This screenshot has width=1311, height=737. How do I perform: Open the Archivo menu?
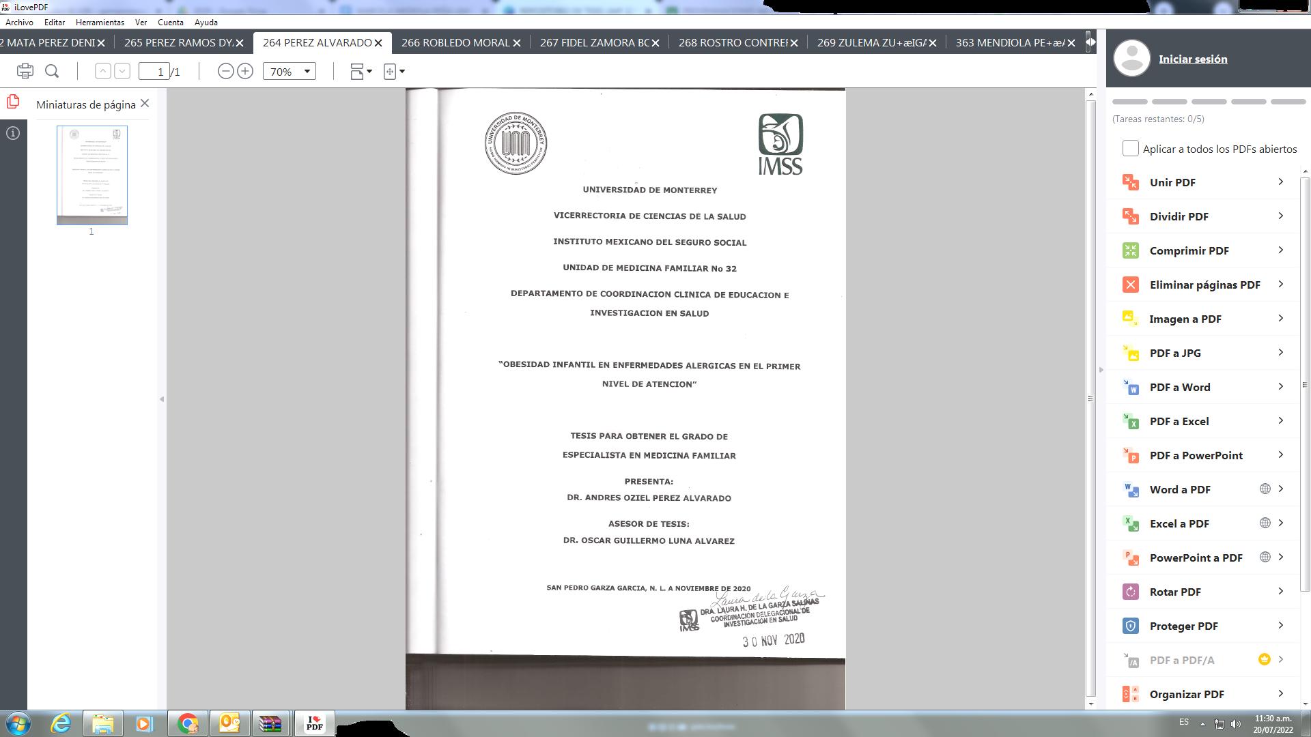19,23
